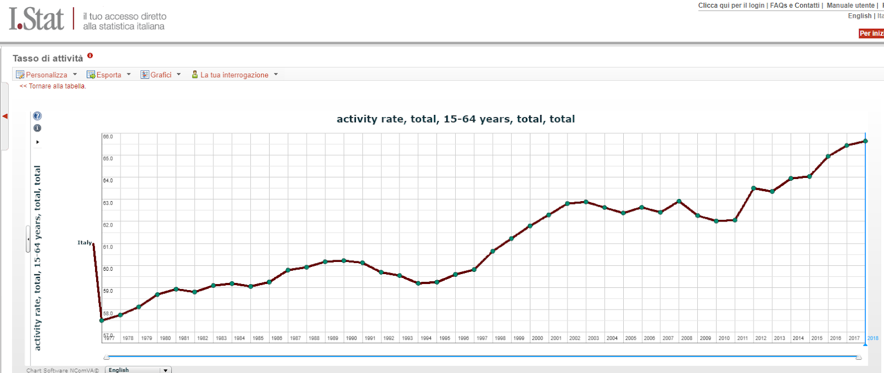Click the red info icon next to Tasso di attività
The height and width of the screenshot is (373, 884).
(x=90, y=56)
